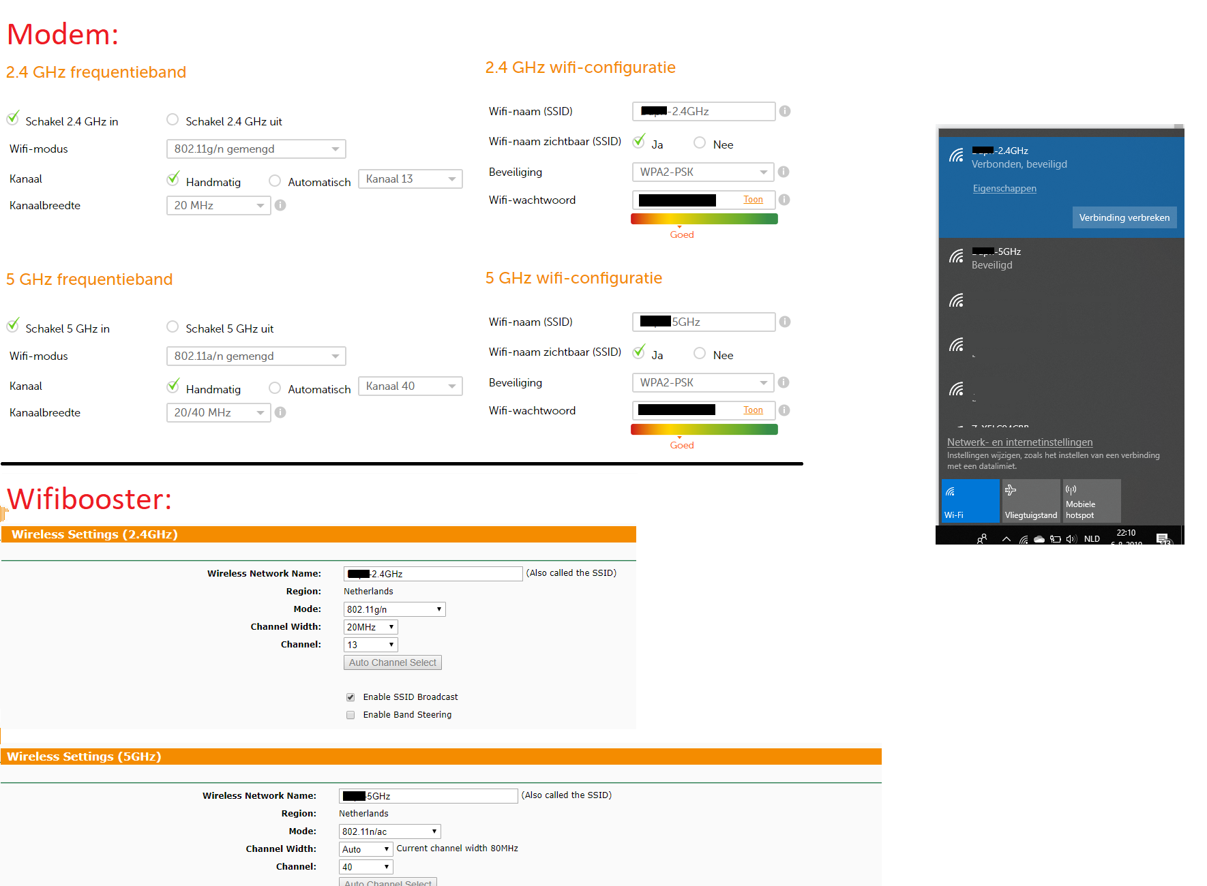1207x886 pixels.
Task: Open the People icon in taskbar
Action: pos(982,538)
